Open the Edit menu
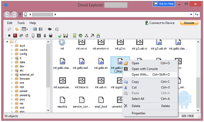The height and width of the screenshot is (122, 204). 10,23
